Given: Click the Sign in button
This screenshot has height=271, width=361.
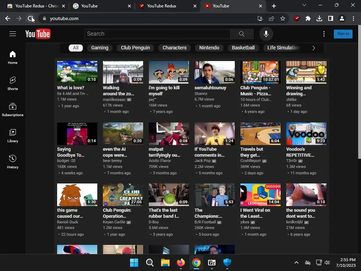Looking at the screenshot, I should [x=343, y=34].
